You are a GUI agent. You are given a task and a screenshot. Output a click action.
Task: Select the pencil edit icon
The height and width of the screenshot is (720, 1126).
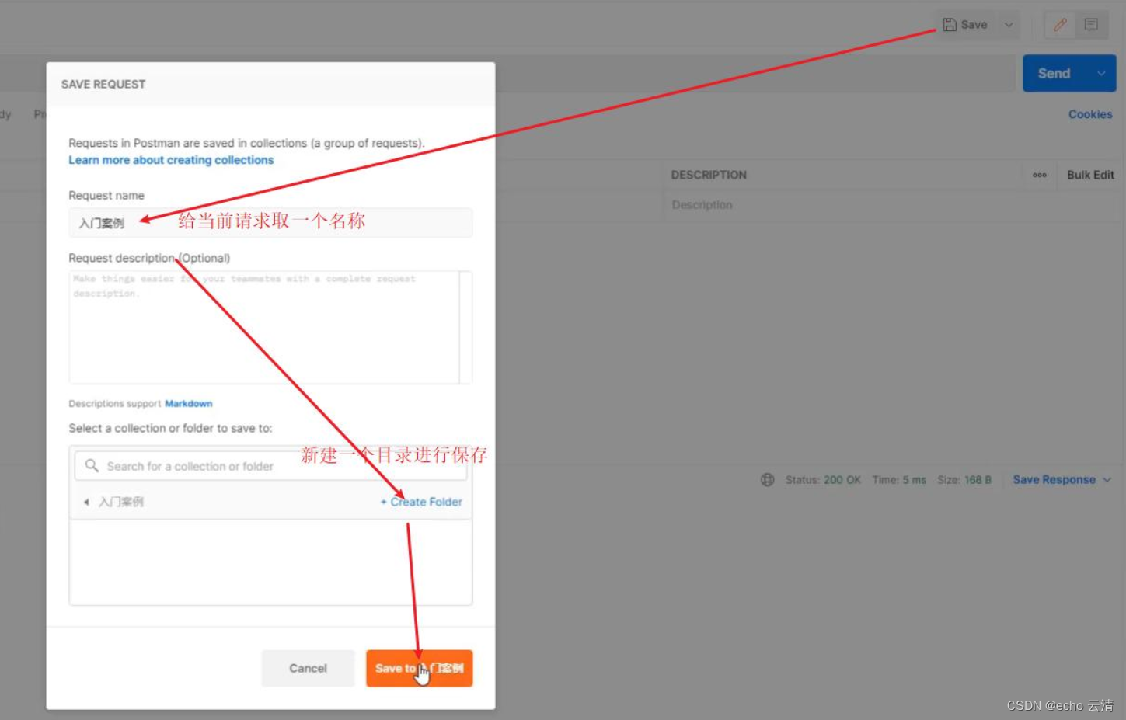pyautogui.click(x=1060, y=25)
